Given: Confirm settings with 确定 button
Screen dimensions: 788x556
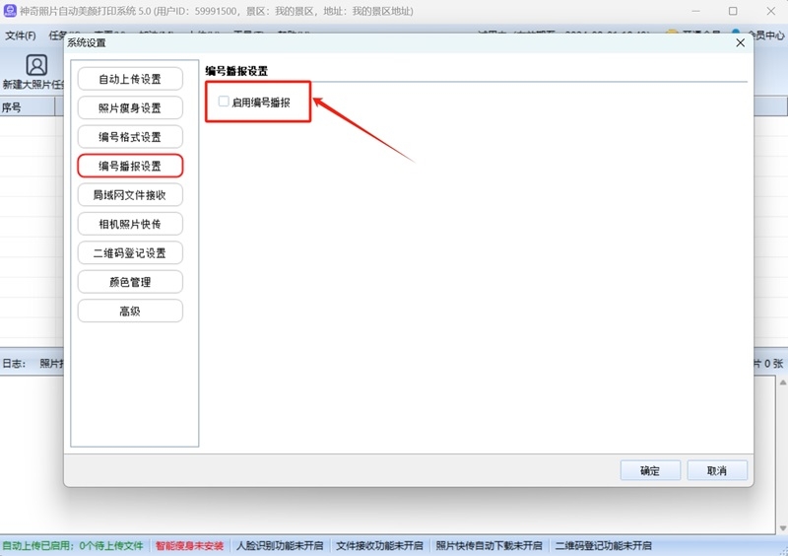Looking at the screenshot, I should [650, 470].
